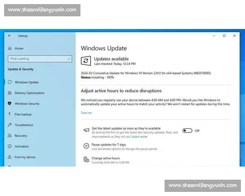Screen dimensions: 245x196
Task: Click the Windows Security shield icon
Action: click(10, 104)
